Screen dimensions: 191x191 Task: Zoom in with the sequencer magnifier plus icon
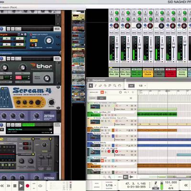110,177
